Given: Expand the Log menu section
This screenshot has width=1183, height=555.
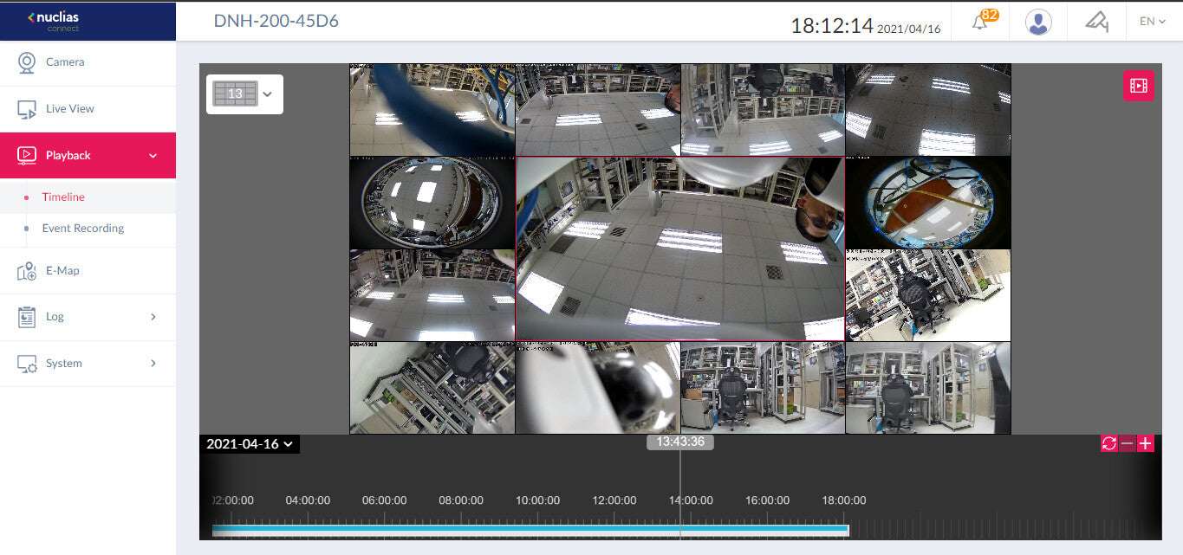Looking at the screenshot, I should 88,317.
